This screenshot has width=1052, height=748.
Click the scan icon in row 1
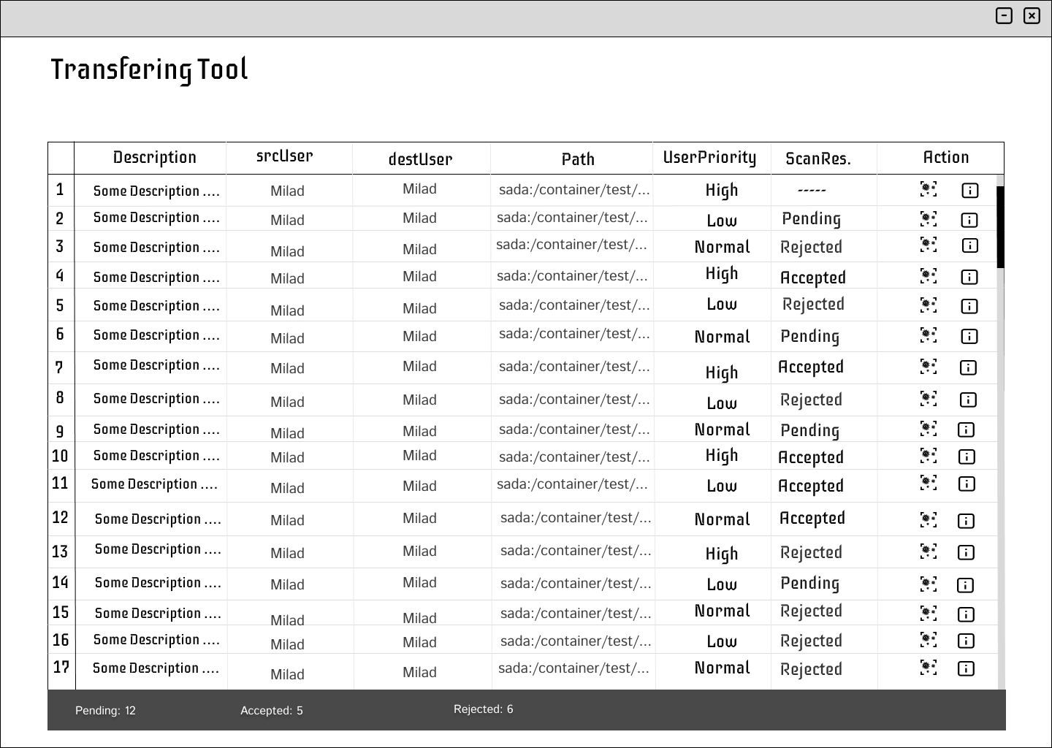(x=928, y=190)
